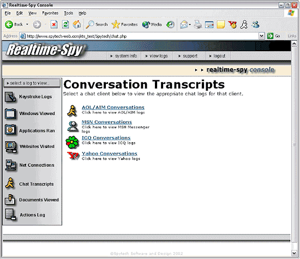Click the Links toolbar label
The image size is (300, 259).
tap(292, 36)
